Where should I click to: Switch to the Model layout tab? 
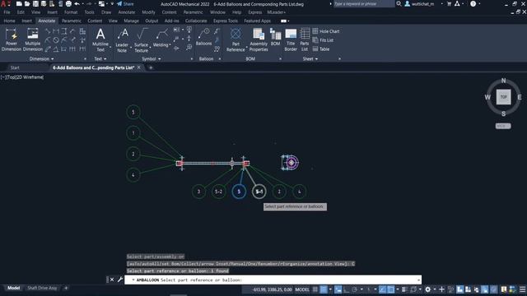coord(13,288)
